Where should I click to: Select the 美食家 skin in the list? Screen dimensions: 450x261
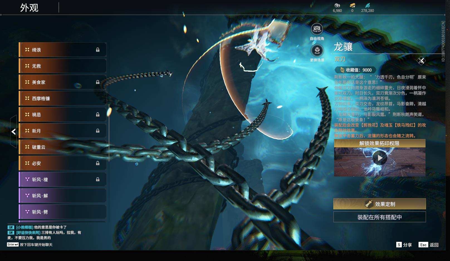(x=63, y=82)
